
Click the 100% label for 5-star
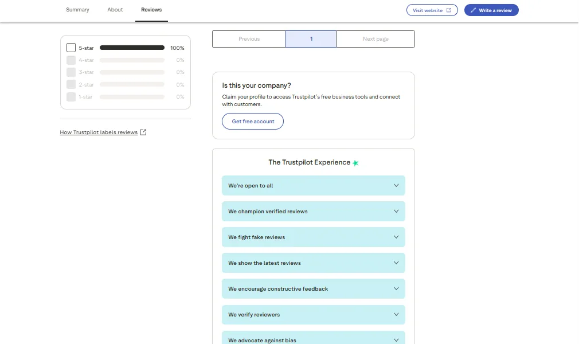pos(177,48)
